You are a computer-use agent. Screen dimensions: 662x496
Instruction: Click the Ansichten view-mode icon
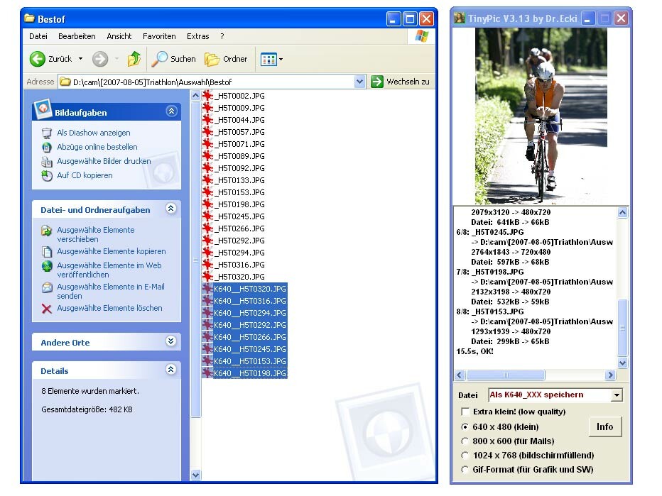268,59
